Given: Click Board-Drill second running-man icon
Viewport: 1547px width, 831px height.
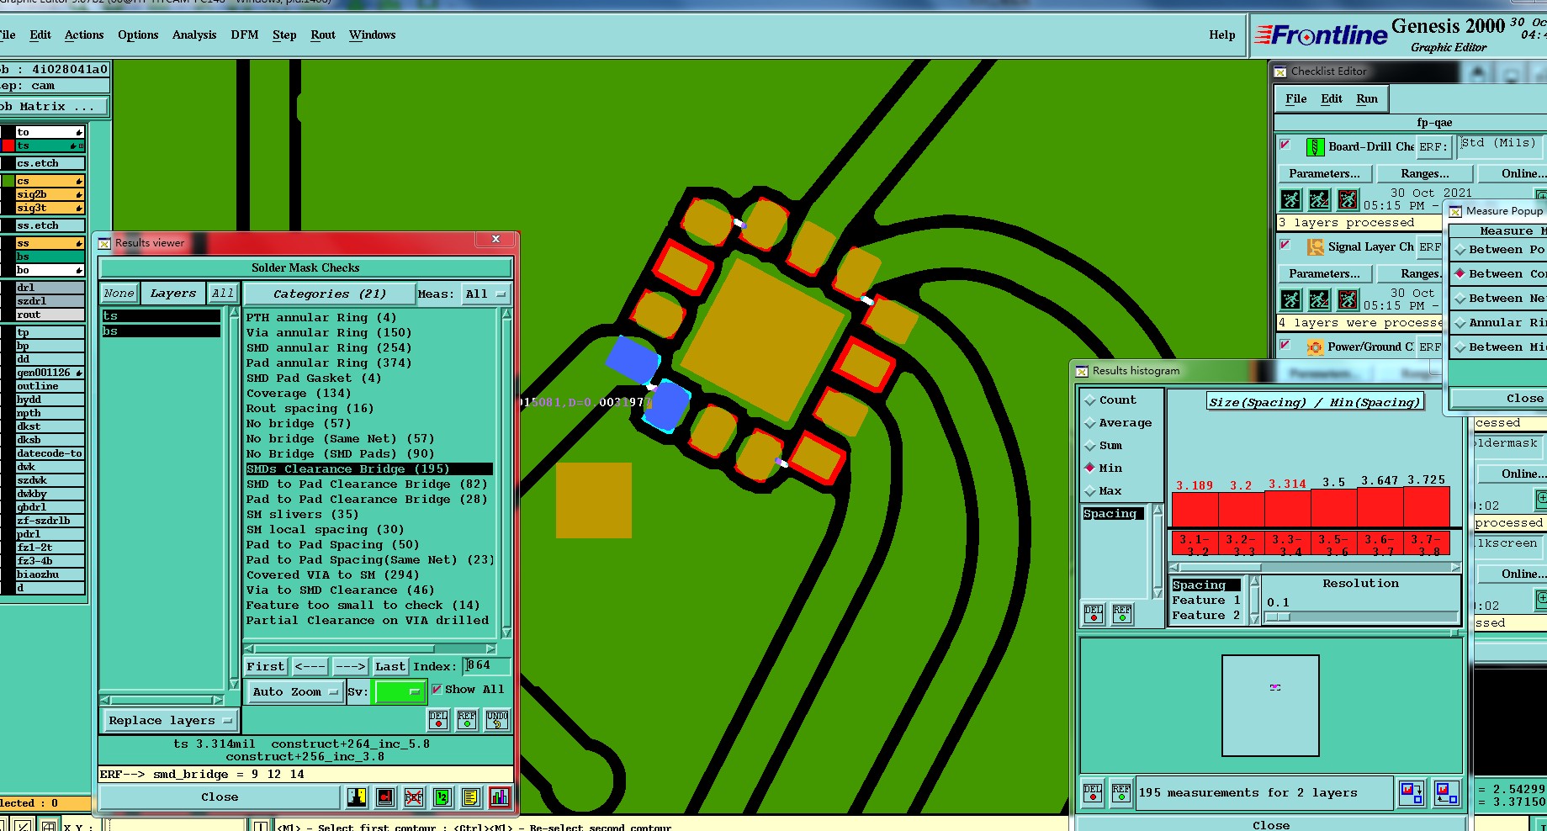Looking at the screenshot, I should (x=1319, y=199).
